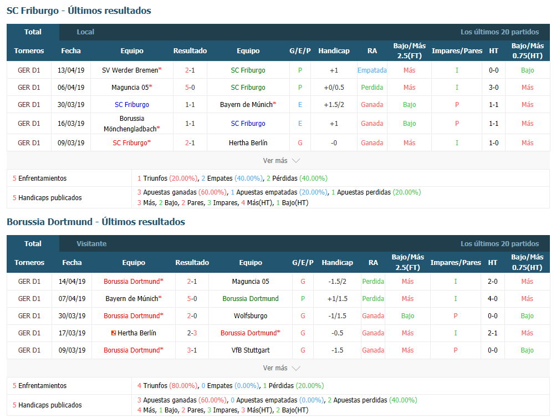
Task: Expand Ver más under Borussia Dortmund results
Action: (282, 368)
